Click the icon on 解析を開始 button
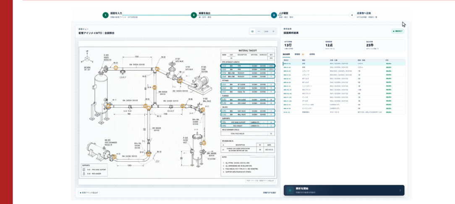455x204 pixels. coord(290,190)
